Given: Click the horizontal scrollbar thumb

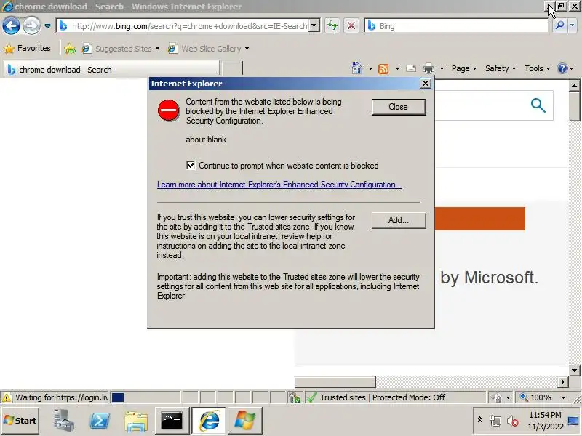Looking at the screenshot, I should (x=335, y=382).
